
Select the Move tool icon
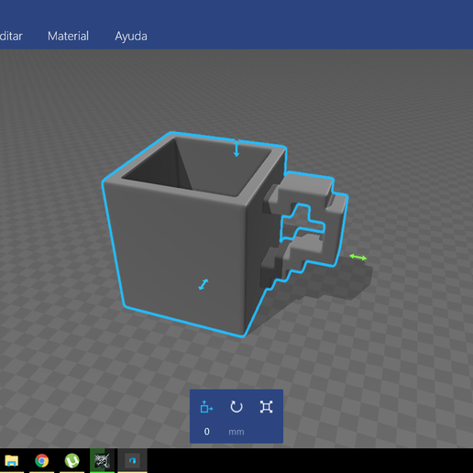[206, 407]
